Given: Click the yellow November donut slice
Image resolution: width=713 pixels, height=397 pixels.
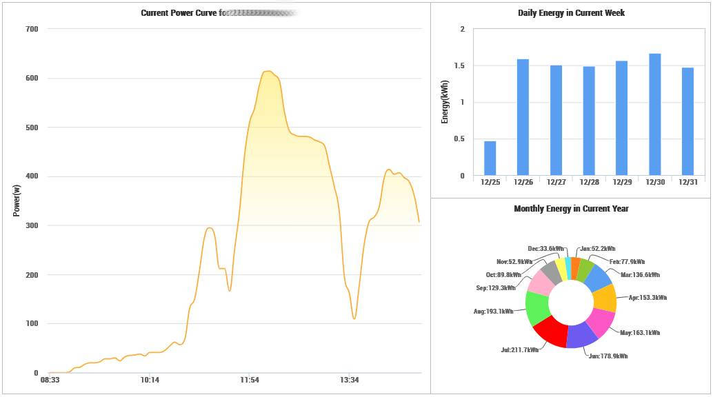Looking at the screenshot, I should (561, 269).
